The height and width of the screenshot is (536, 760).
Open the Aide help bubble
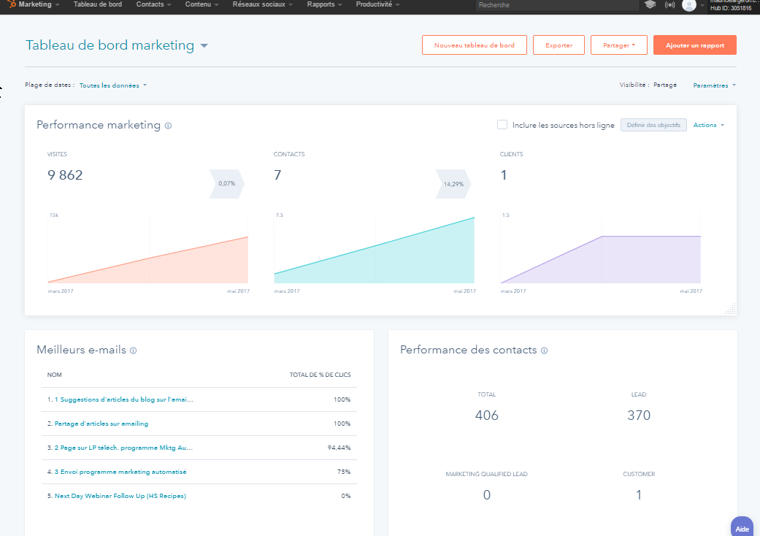(x=742, y=527)
